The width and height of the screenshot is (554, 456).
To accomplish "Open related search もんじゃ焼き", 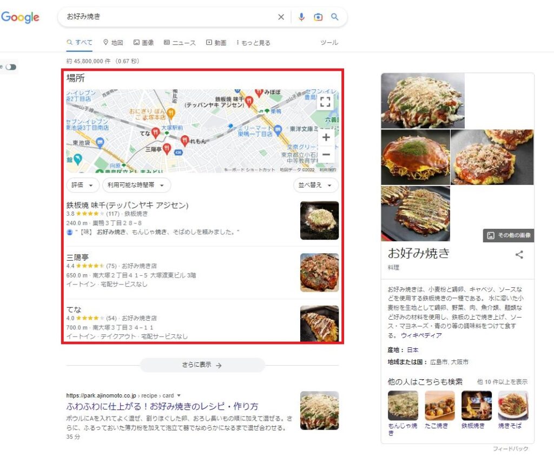I will (403, 413).
